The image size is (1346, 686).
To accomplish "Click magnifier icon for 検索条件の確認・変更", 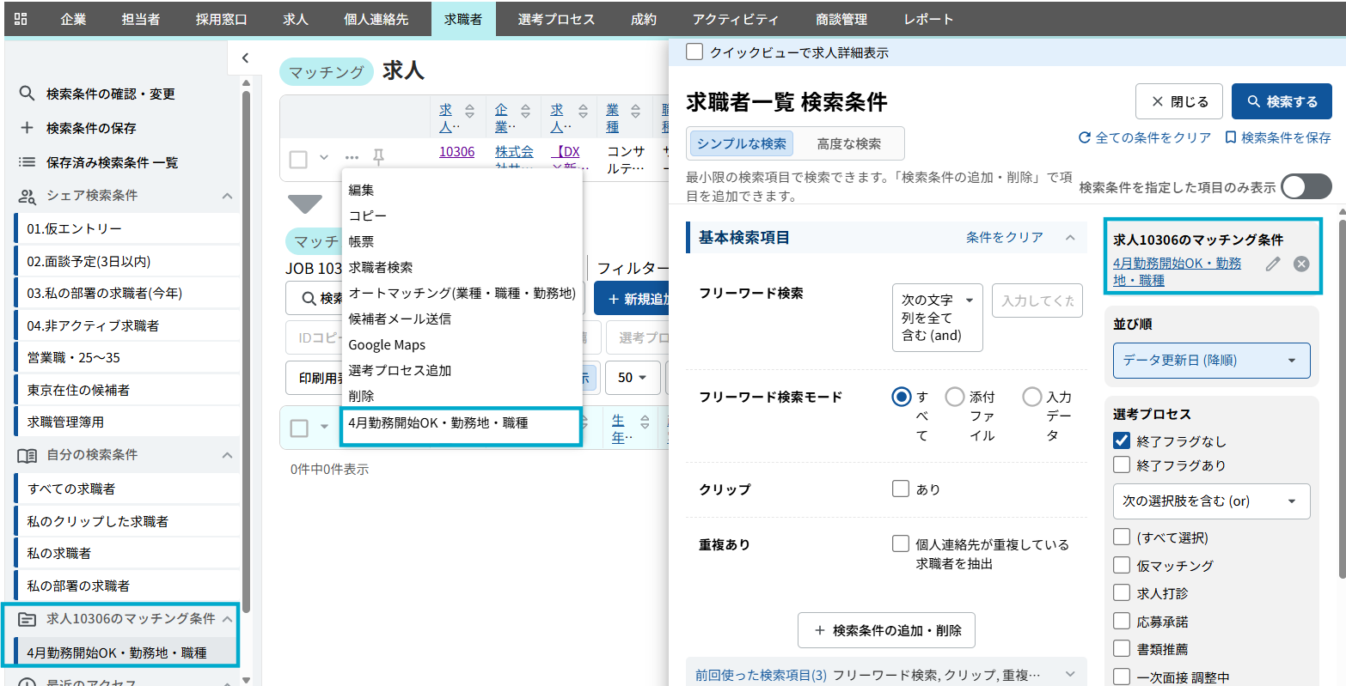I will coord(28,94).
